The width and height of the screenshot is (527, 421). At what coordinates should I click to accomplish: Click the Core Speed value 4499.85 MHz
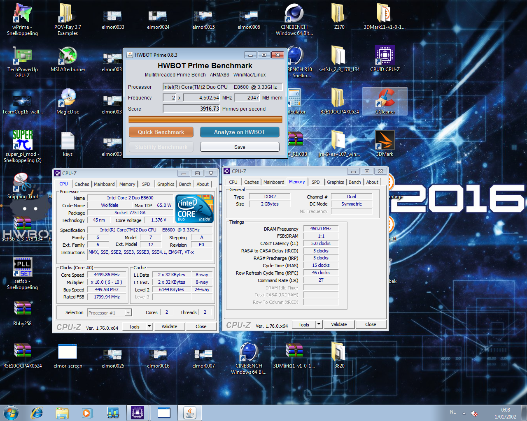click(x=107, y=275)
